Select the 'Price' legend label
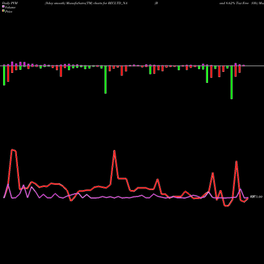Screen dimensions: 264x264 (8, 12)
